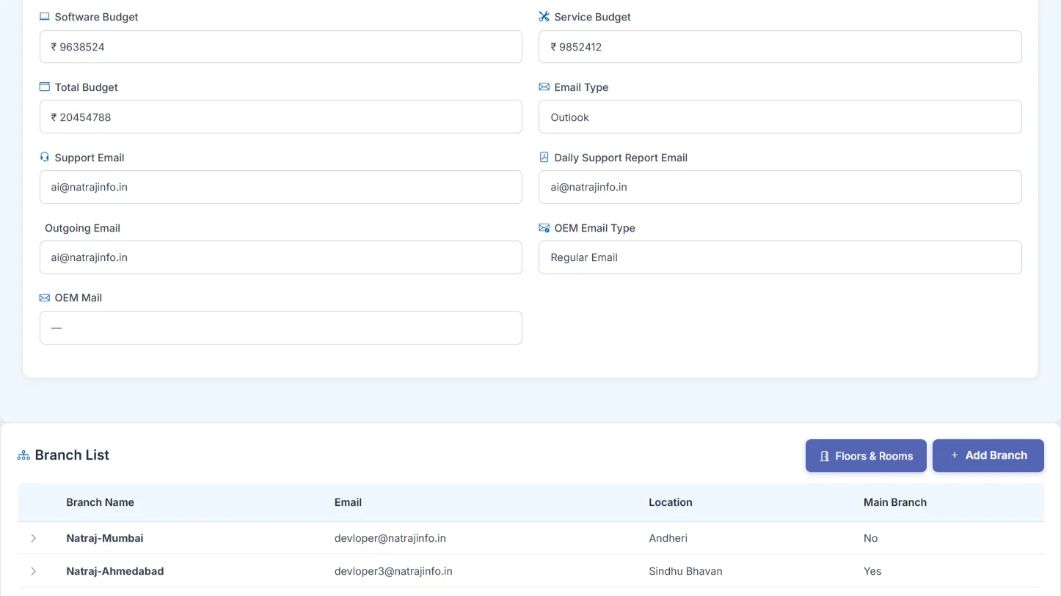This screenshot has height=596, width=1061.
Task: Click the envelope icon beside OEM Email Type
Action: tap(544, 228)
